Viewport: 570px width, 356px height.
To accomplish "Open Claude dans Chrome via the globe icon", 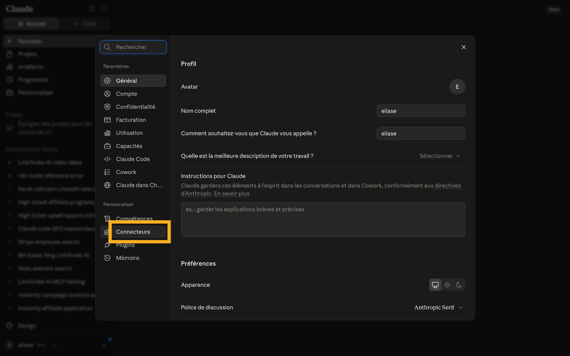I will pyautogui.click(x=107, y=185).
